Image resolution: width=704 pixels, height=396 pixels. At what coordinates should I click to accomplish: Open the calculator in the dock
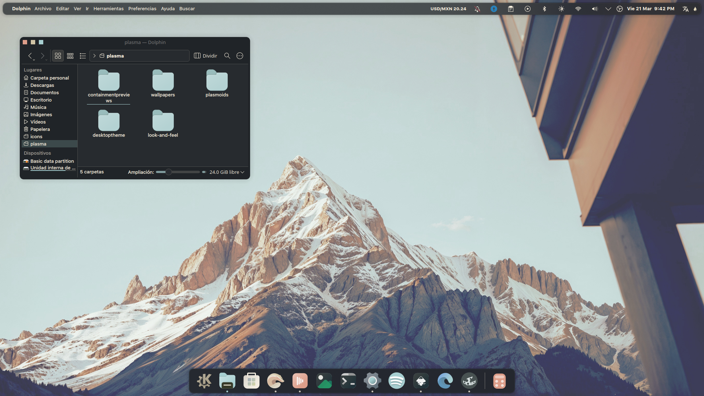coord(499,381)
